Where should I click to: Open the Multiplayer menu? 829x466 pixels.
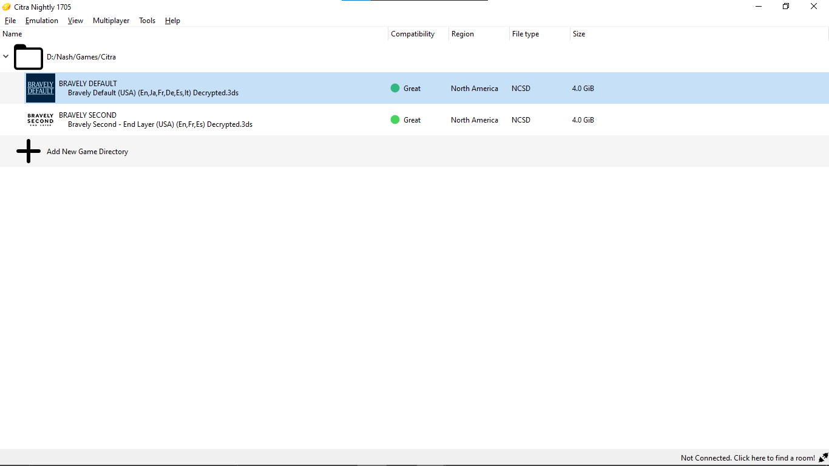point(111,21)
